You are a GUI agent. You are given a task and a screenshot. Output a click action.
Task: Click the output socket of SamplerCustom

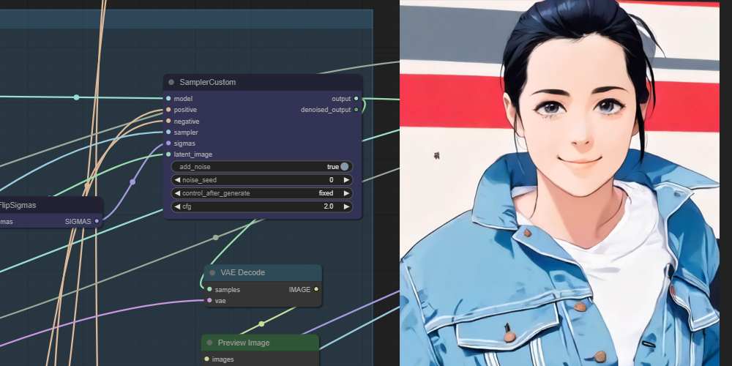(x=356, y=99)
